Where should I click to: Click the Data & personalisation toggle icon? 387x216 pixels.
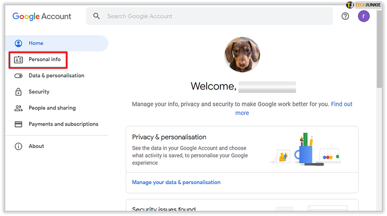click(18, 76)
